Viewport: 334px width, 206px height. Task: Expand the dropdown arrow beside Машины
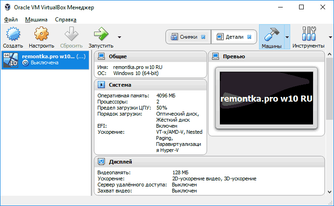[287, 37]
